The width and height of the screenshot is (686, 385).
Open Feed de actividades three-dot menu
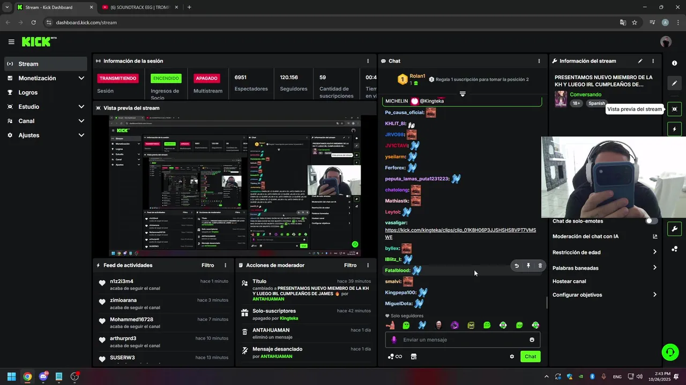(x=225, y=265)
